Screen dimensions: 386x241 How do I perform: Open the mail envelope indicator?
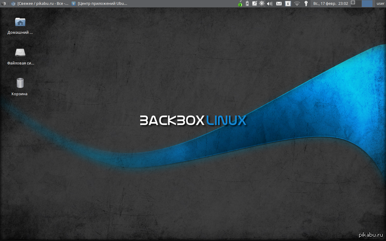point(278,3)
